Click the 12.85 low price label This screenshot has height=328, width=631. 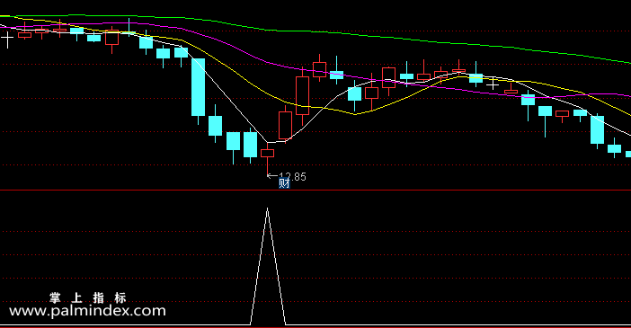pyautogui.click(x=292, y=177)
